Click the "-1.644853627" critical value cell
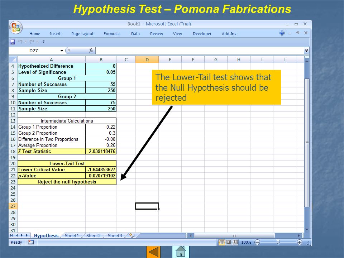The width and height of the screenshot is (344, 258). click(101, 169)
